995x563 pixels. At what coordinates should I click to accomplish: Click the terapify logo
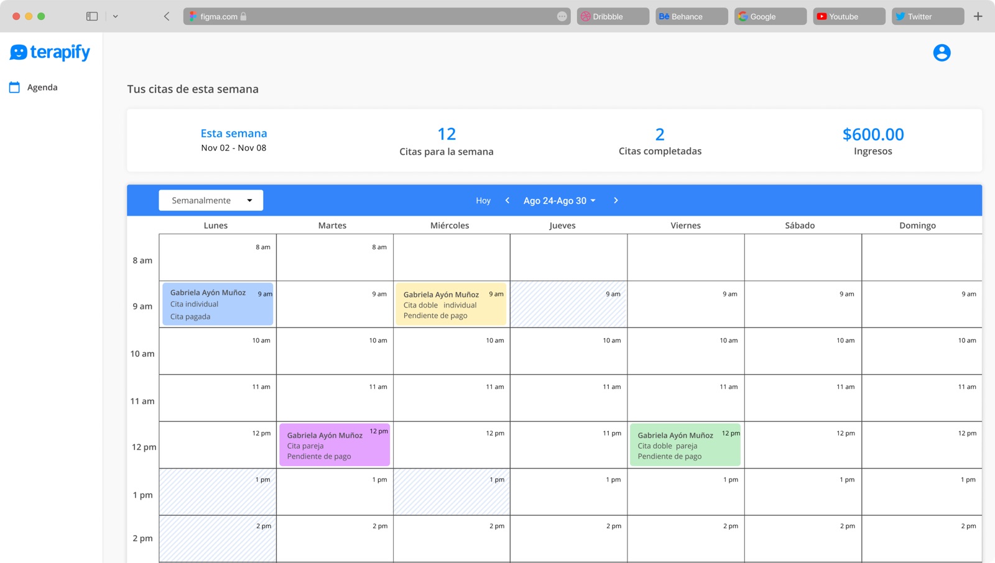click(50, 52)
